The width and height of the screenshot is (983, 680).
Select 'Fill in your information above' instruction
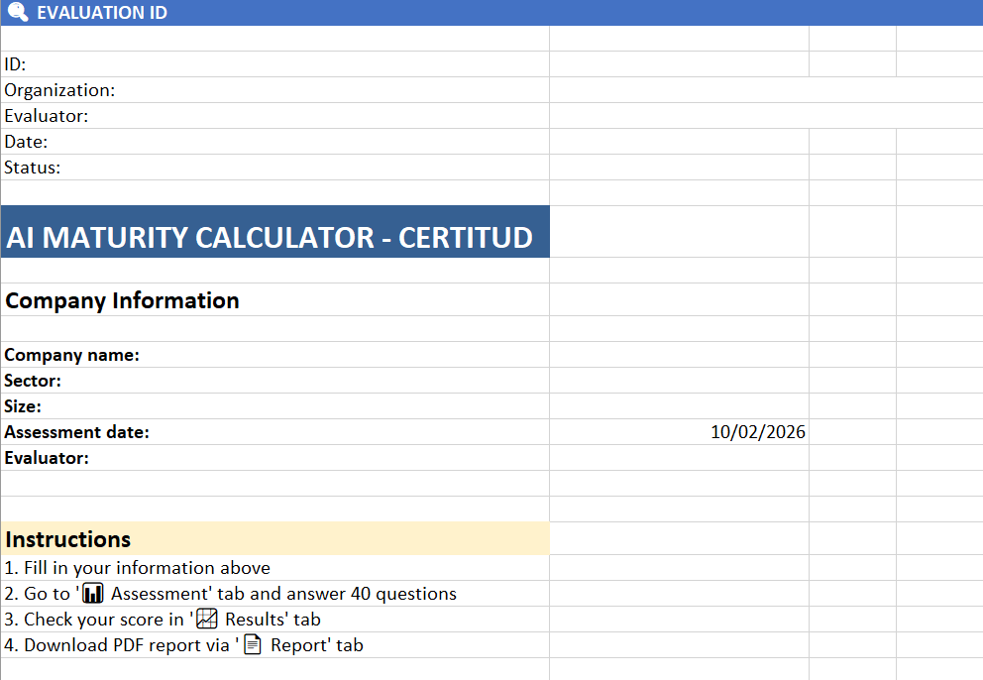pyautogui.click(x=275, y=568)
